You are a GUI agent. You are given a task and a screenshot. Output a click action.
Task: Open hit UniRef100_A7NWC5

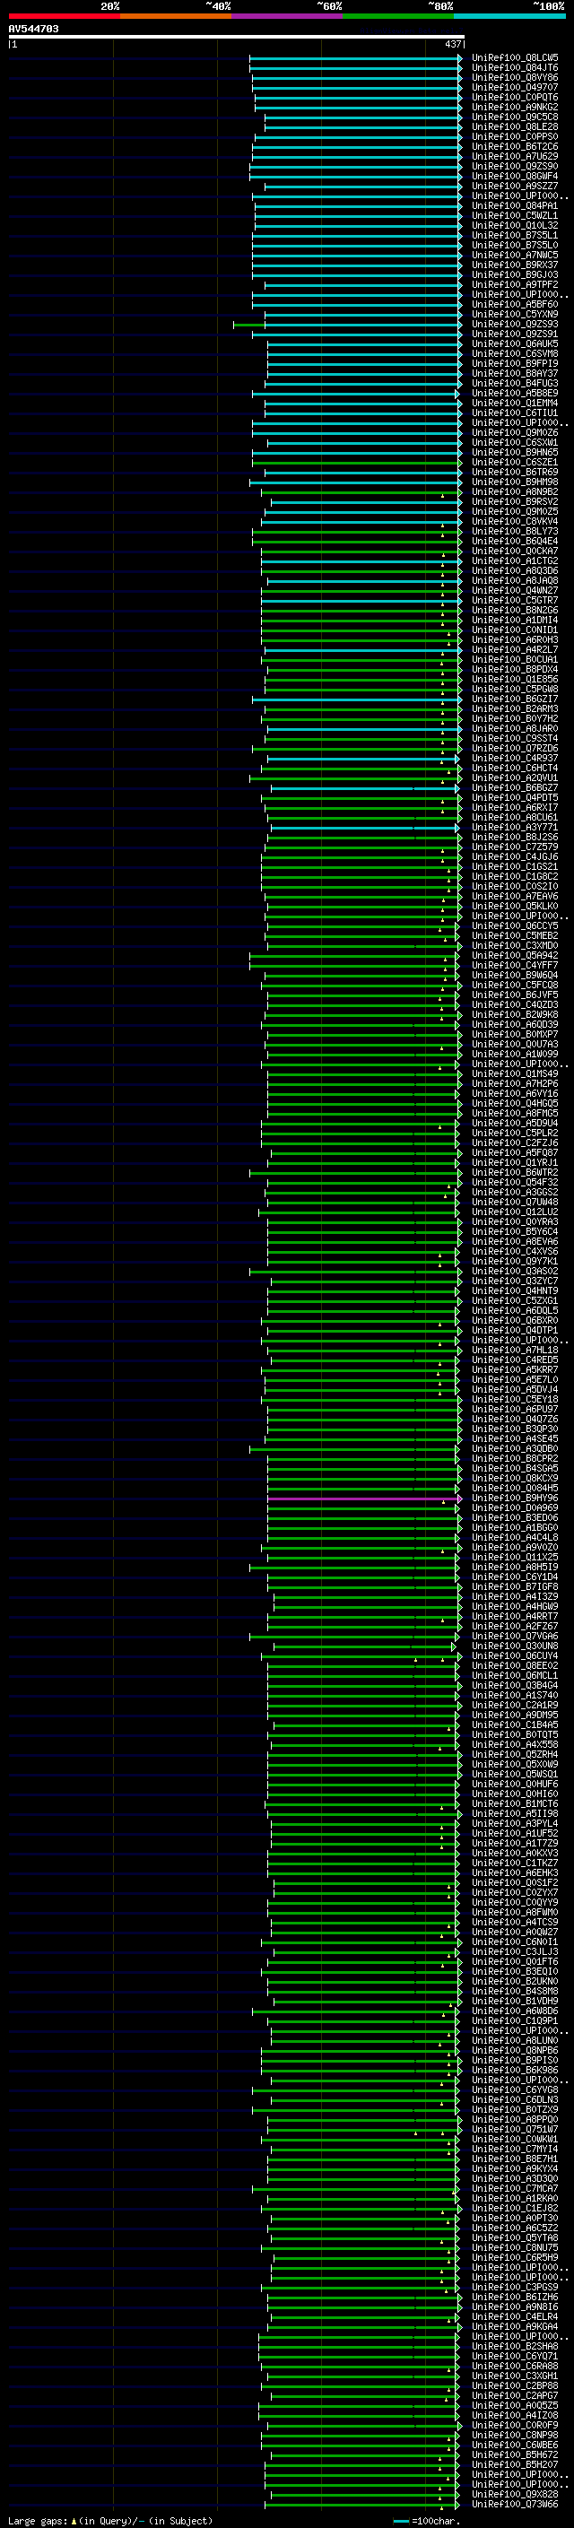(515, 256)
